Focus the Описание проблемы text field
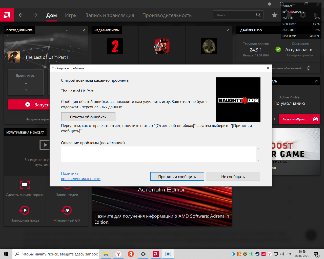Image resolution: width=324 pixels, height=259 pixels. [159, 154]
